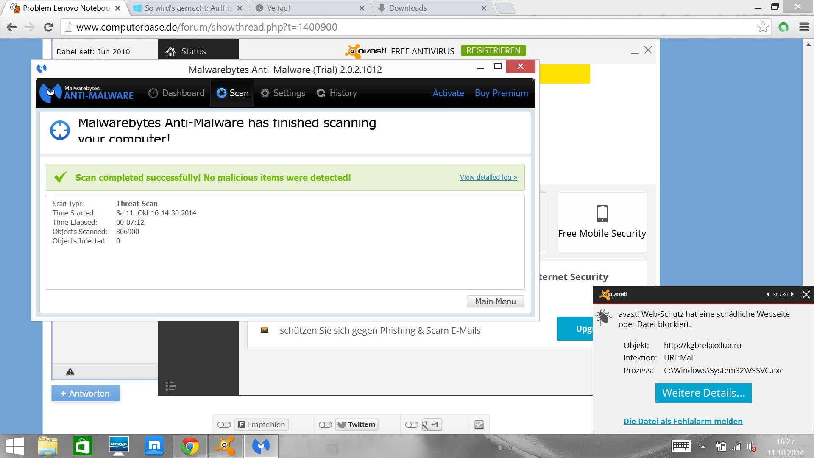Click the Chrome bookmark star icon
Viewport: 814px width, 458px height.
click(763, 27)
